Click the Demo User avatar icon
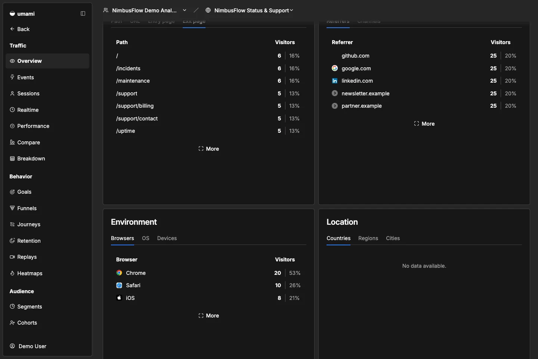The image size is (538, 359). 12,346
